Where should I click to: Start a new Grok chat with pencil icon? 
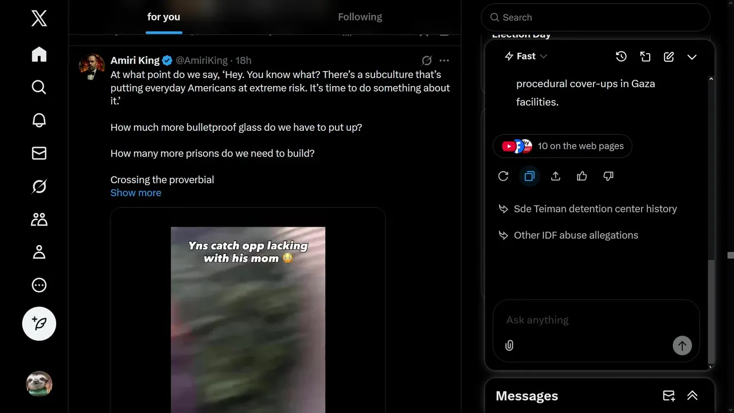[x=669, y=56]
